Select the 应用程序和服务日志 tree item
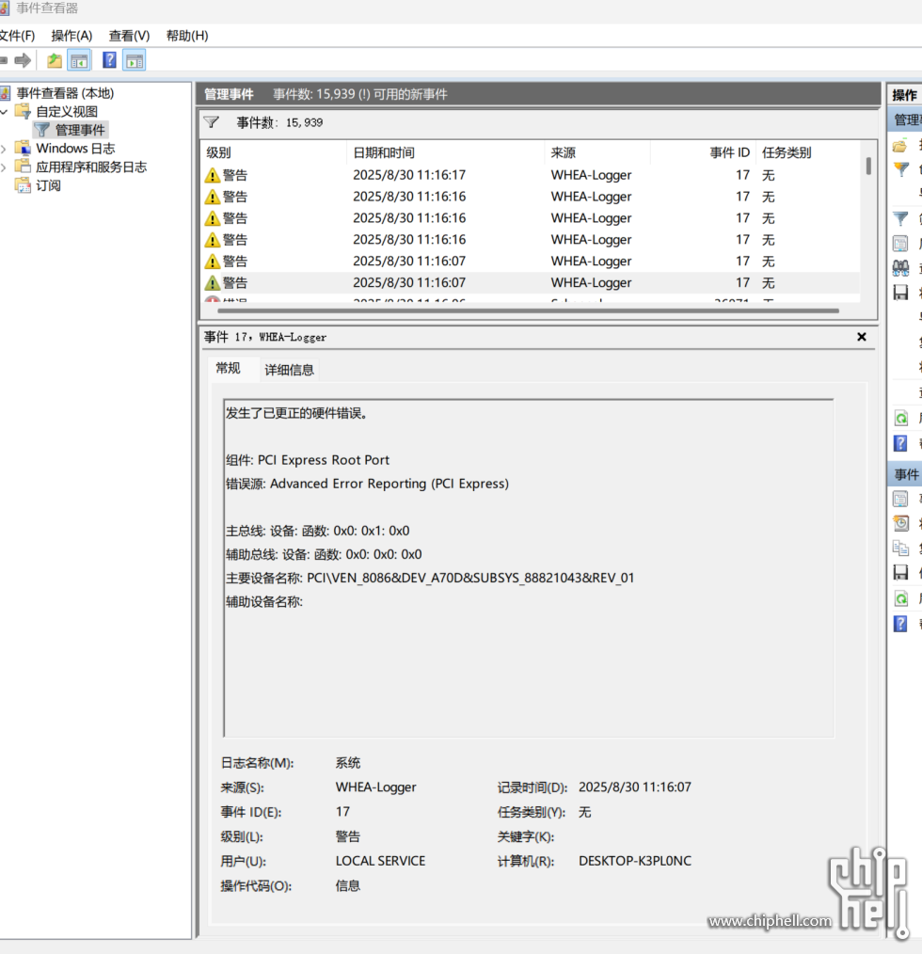Screen dimensions: 922x954 pos(91,167)
